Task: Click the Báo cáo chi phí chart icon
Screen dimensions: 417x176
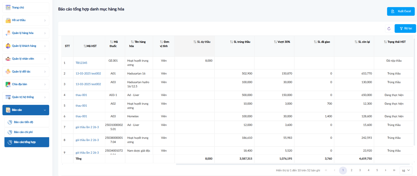Action: point(10,132)
